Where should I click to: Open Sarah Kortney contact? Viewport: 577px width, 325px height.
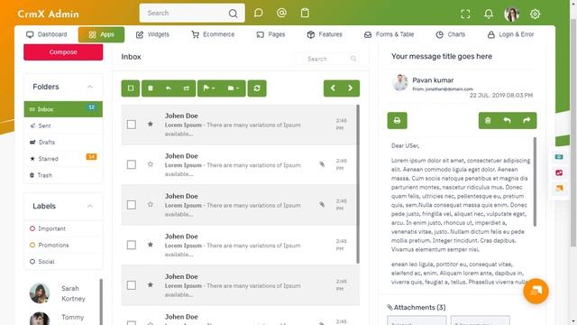pyautogui.click(x=62, y=293)
